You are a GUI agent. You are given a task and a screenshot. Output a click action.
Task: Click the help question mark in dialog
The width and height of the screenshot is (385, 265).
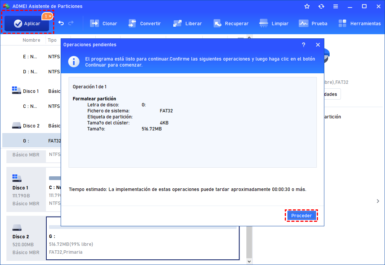pyautogui.click(x=304, y=45)
